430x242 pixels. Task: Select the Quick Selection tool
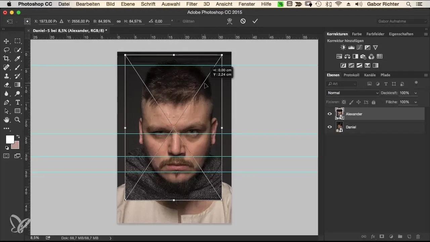[17, 50]
